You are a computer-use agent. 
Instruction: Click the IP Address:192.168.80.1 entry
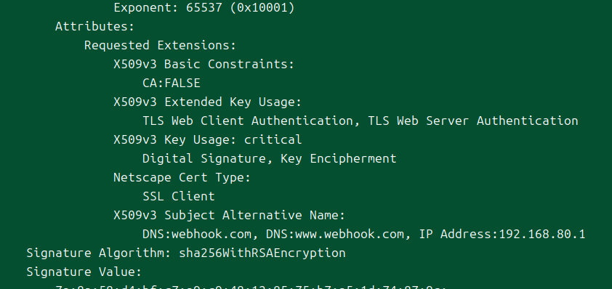pyautogui.click(x=502, y=234)
